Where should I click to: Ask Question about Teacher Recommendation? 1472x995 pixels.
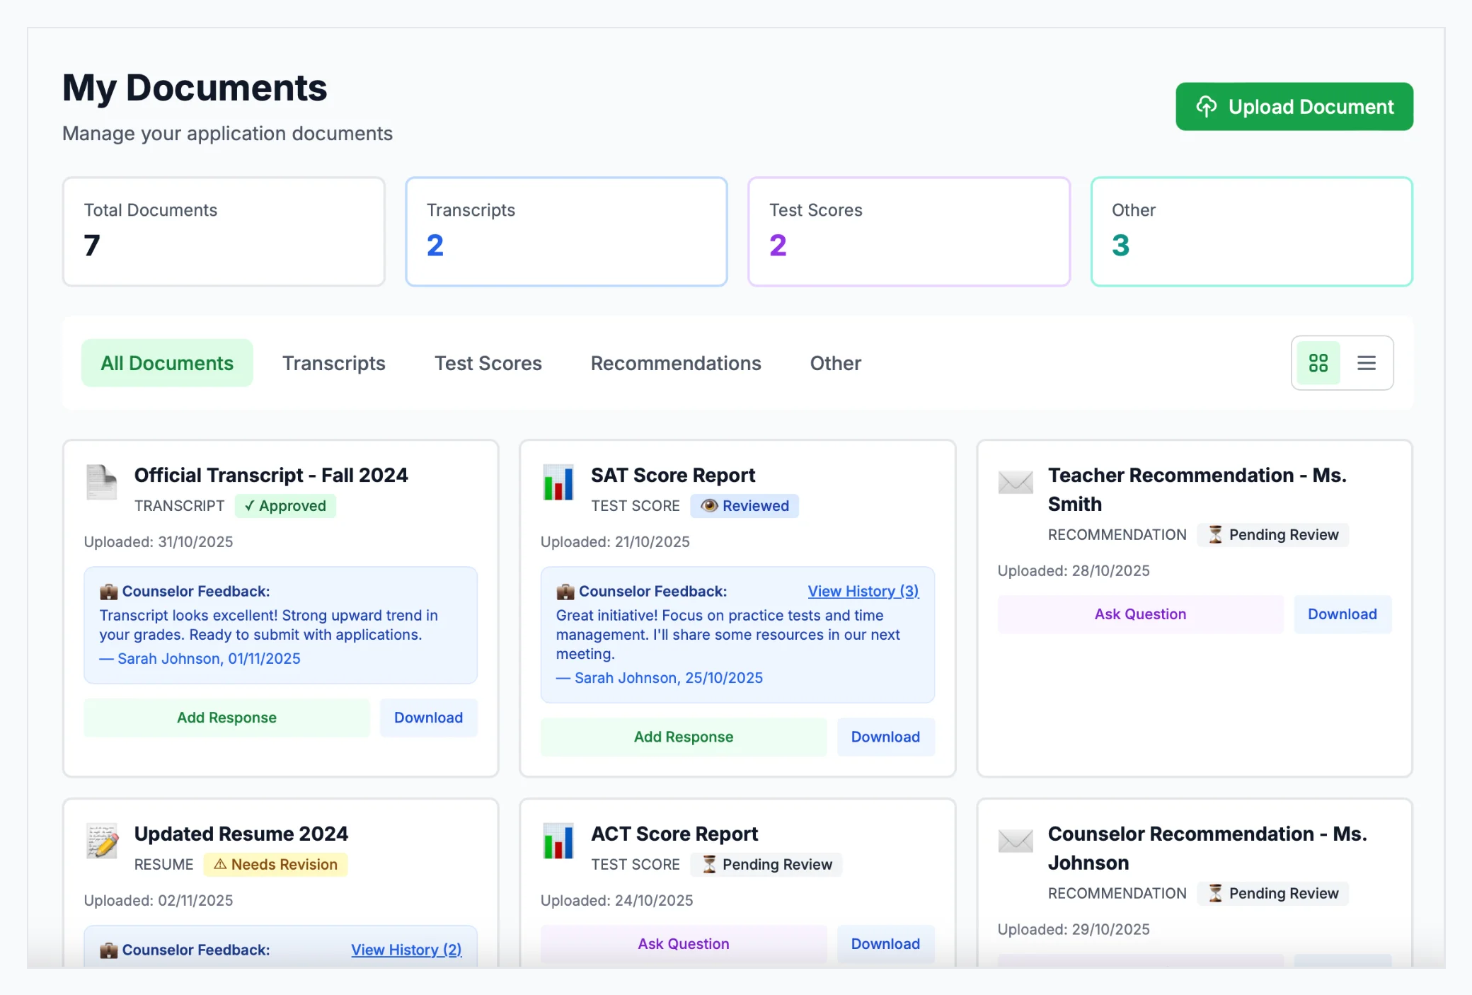pos(1139,614)
